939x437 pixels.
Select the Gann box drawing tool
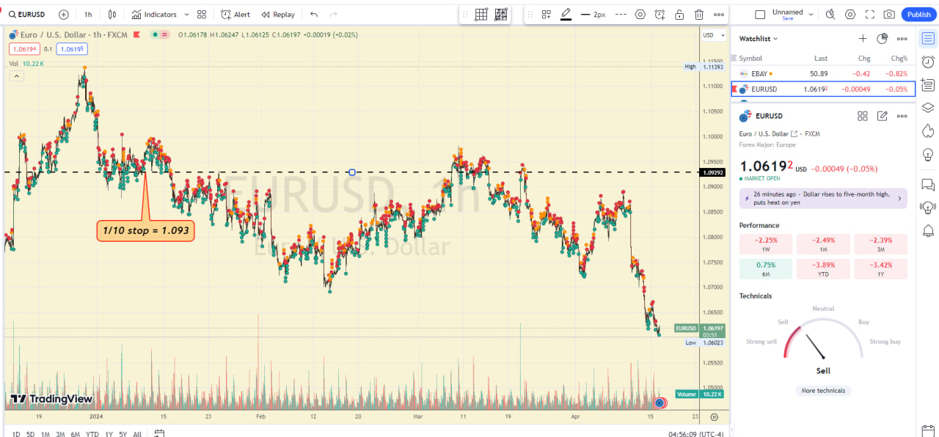click(x=481, y=15)
